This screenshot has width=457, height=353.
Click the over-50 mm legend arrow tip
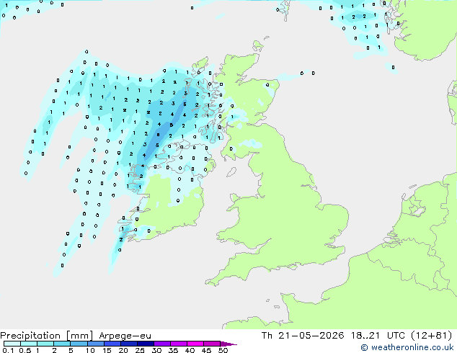click(228, 344)
